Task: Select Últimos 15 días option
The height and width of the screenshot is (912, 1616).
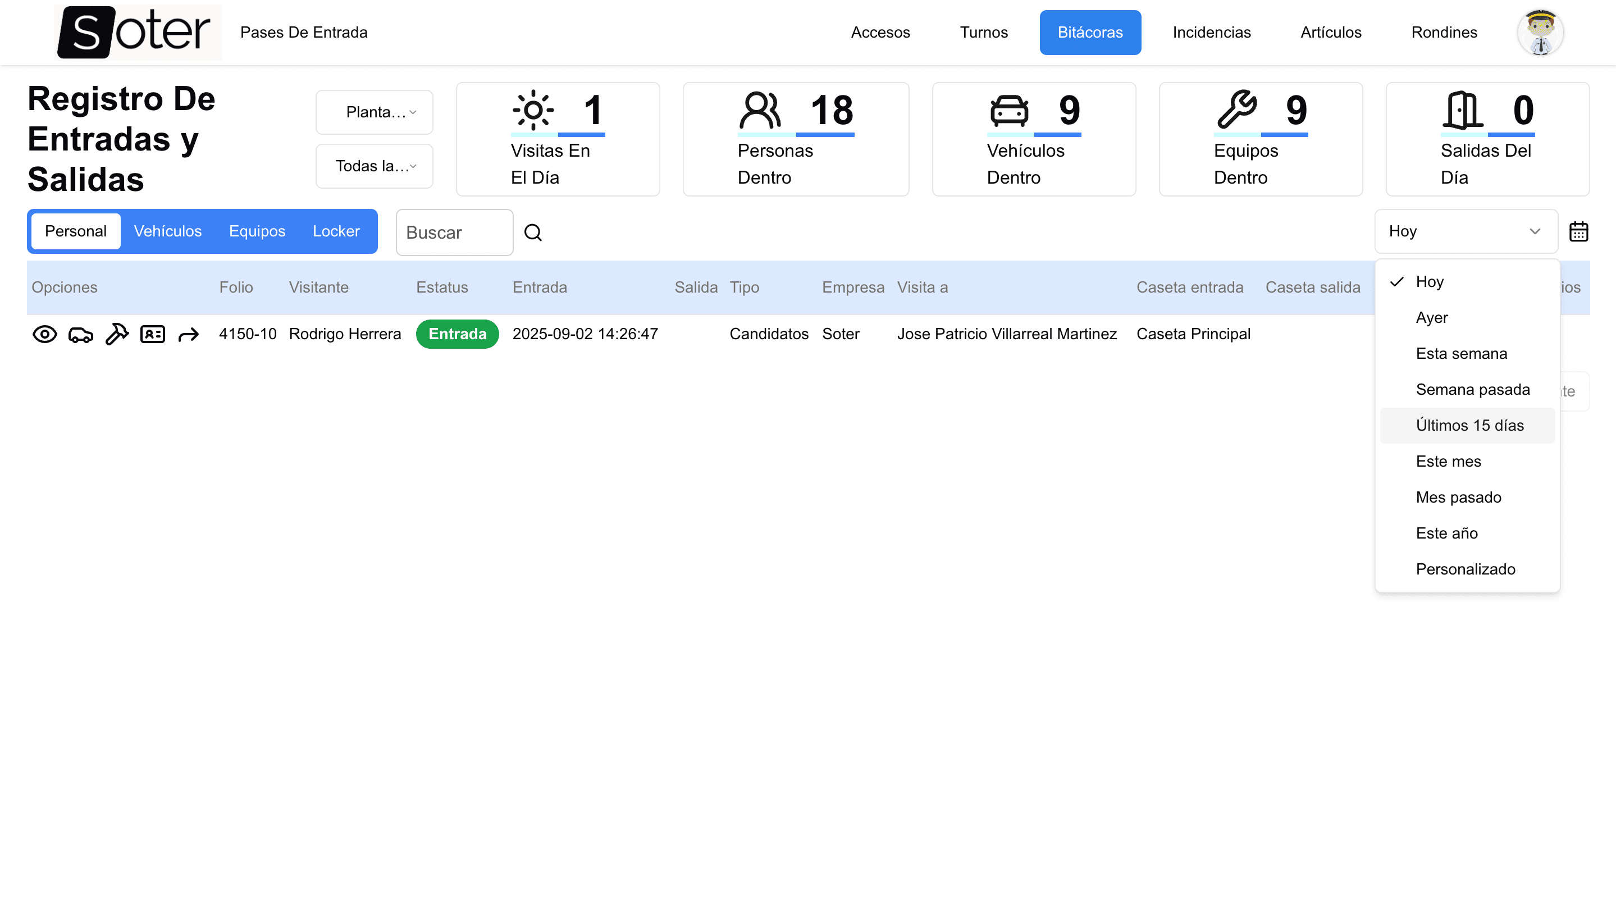Action: 1469,426
